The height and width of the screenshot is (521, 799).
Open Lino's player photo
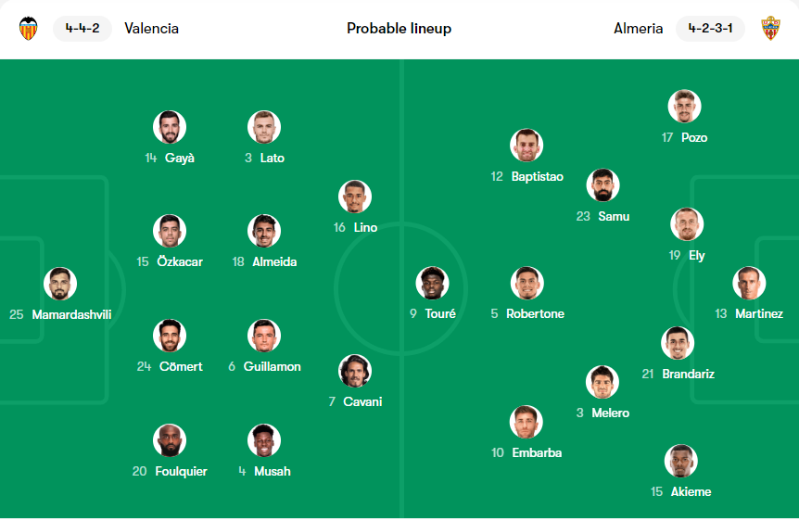tap(355, 197)
